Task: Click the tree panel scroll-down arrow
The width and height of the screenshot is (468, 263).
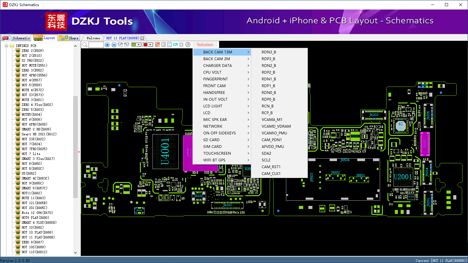Action: pos(76,253)
